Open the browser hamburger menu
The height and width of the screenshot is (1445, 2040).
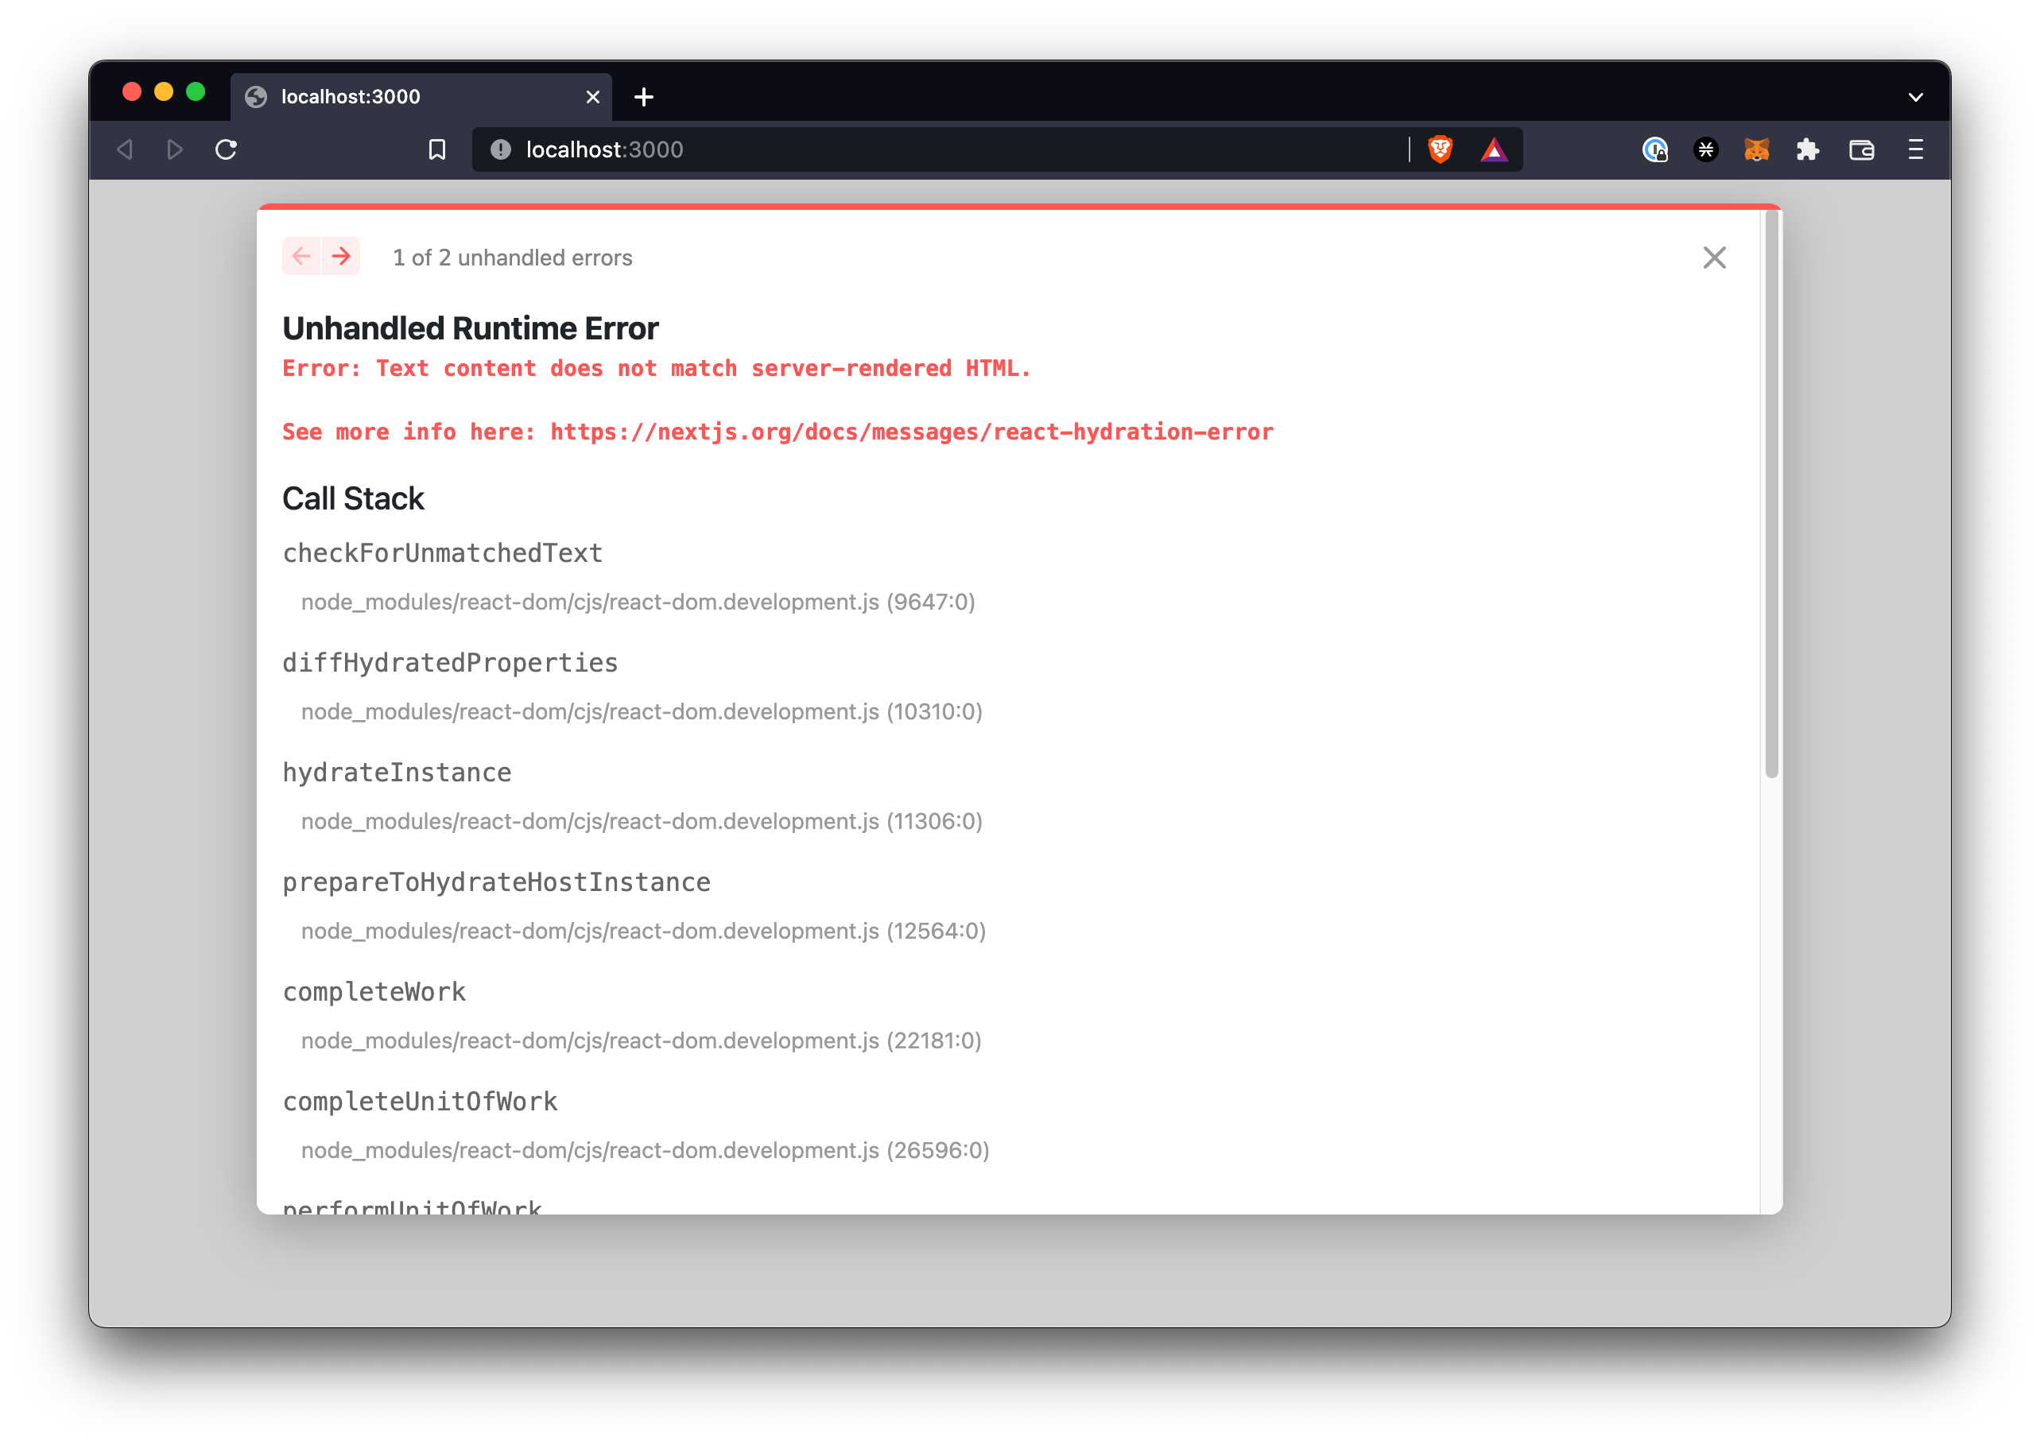click(1915, 149)
